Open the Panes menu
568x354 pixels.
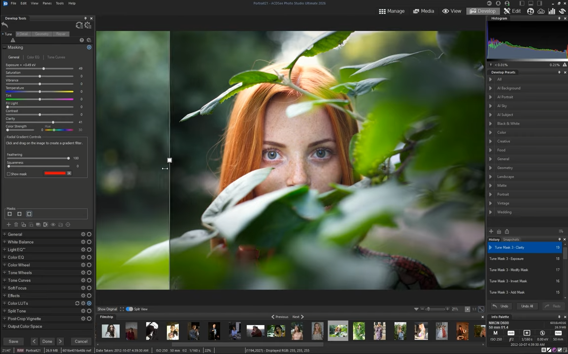click(47, 3)
